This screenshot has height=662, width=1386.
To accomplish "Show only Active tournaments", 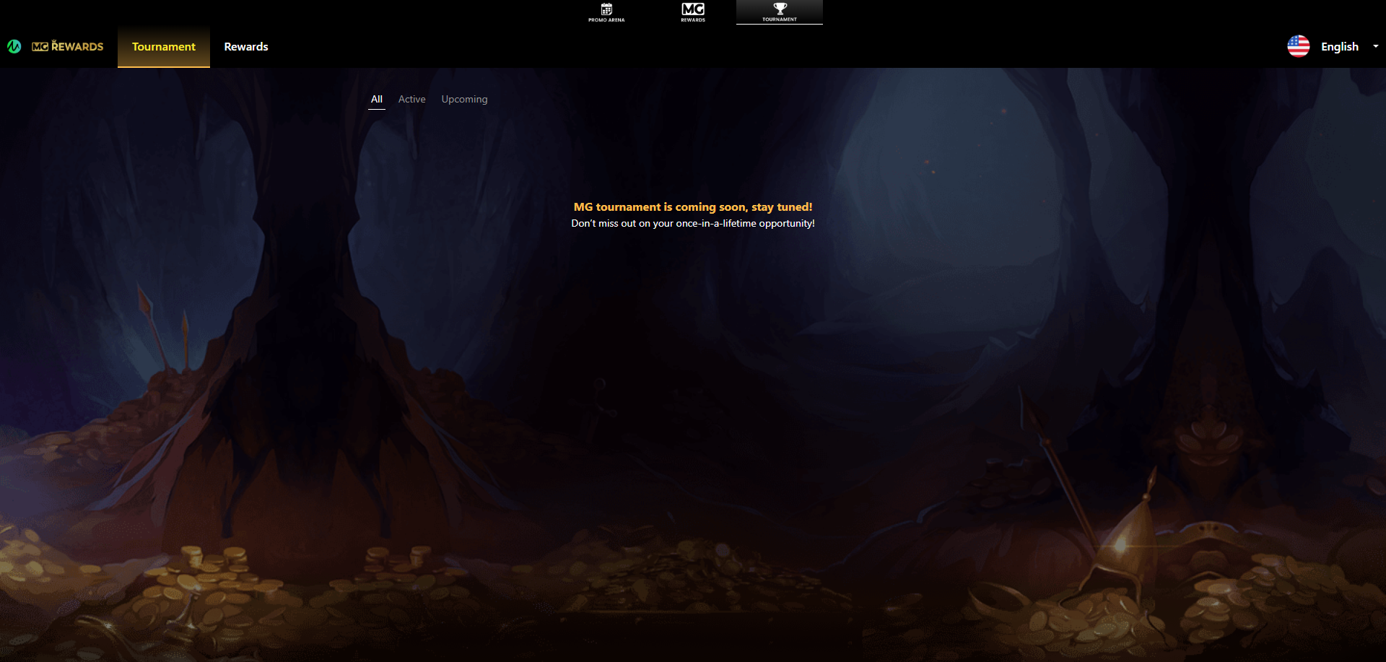I will coord(411,99).
